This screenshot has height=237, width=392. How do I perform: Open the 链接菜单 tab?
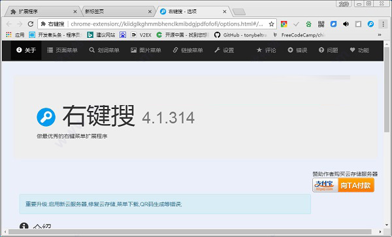pyautogui.click(x=188, y=50)
